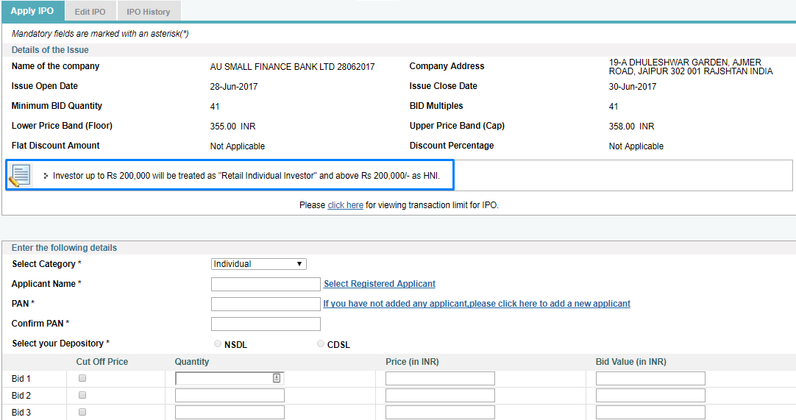Click the Bid 3 Quantity field
Image resolution: width=796 pixels, height=420 pixels.
230,412
